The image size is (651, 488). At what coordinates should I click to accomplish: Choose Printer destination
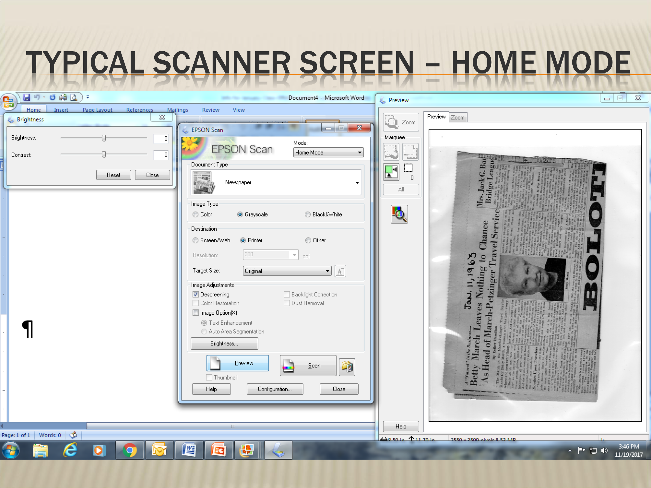click(243, 240)
